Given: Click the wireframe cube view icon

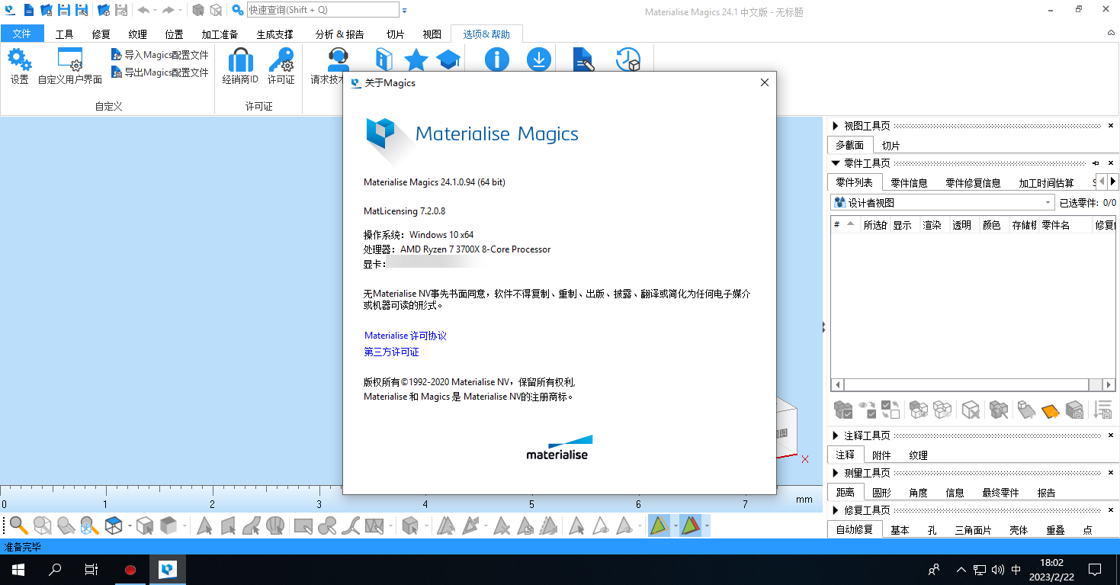Looking at the screenshot, I should [114, 526].
